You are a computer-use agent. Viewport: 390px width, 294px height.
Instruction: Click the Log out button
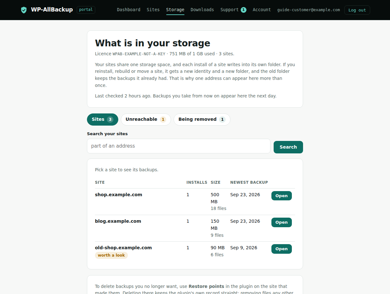357,10
